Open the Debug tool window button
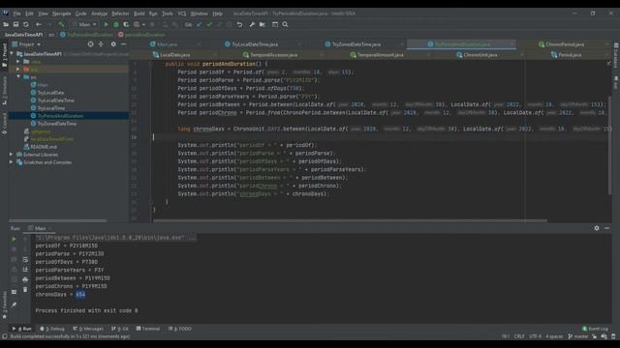 [x=52, y=329]
